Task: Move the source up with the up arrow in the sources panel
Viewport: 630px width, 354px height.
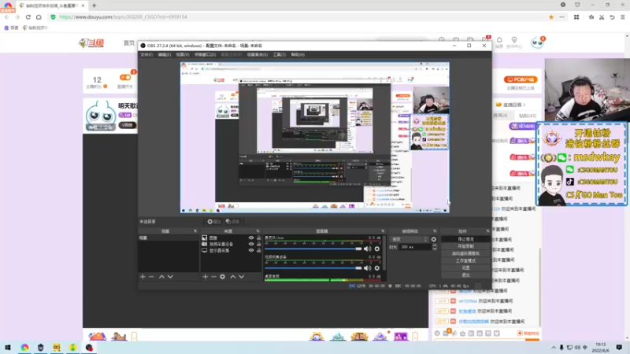Action: [232, 277]
